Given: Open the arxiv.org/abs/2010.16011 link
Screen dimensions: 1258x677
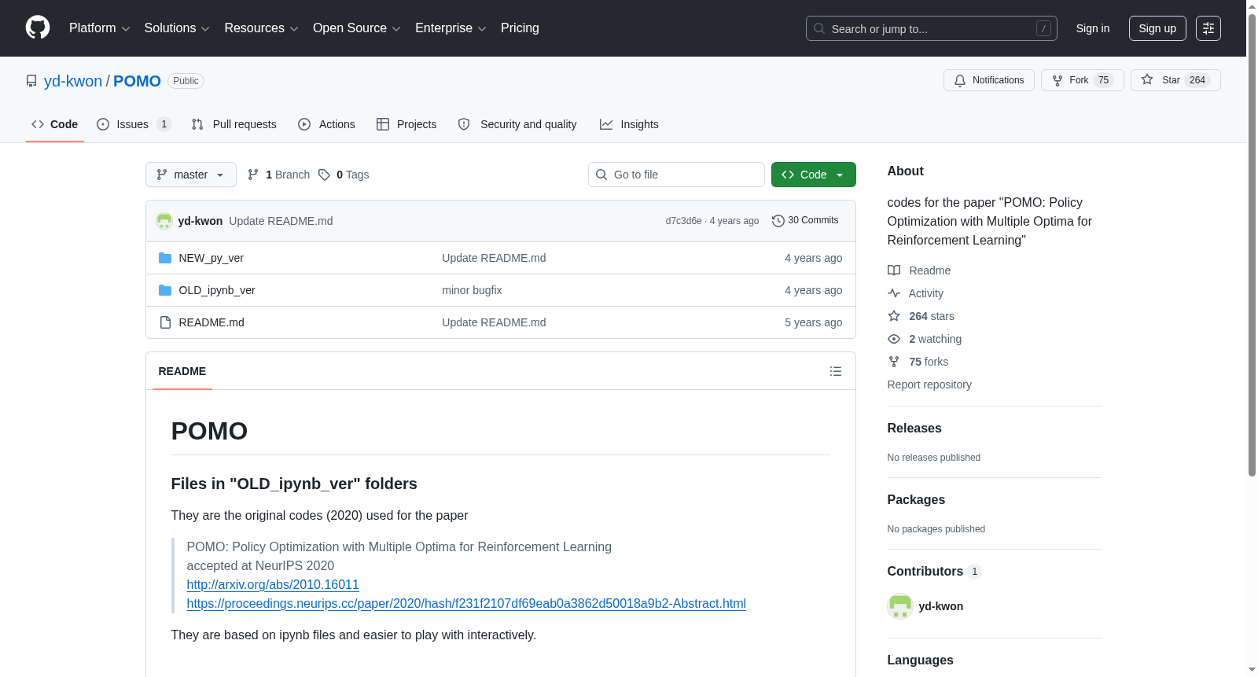Looking at the screenshot, I should (273, 585).
